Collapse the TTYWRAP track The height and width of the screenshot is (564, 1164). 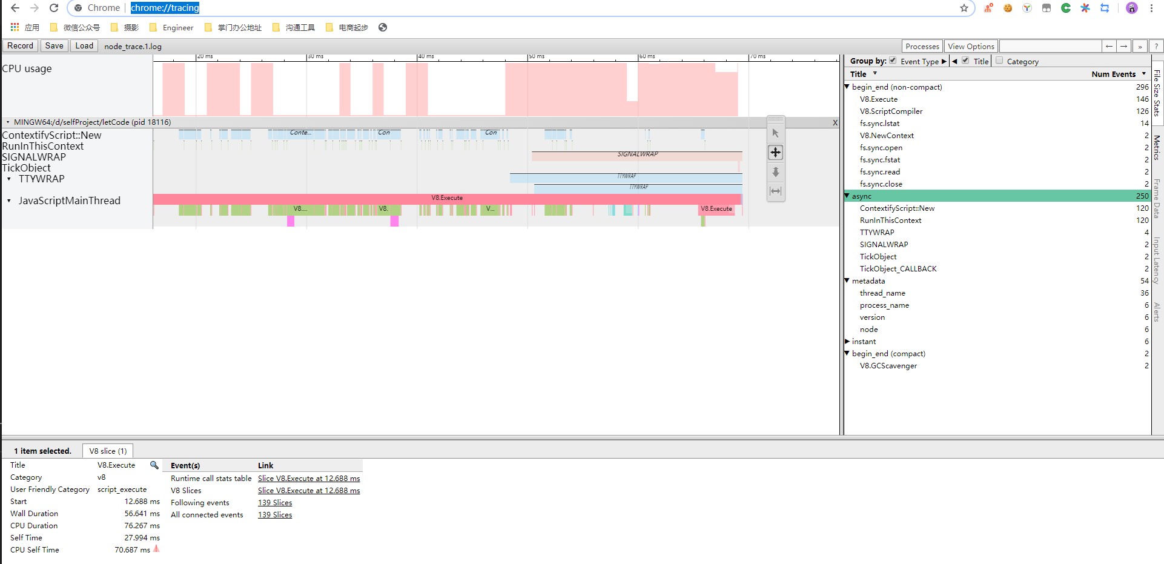point(9,179)
